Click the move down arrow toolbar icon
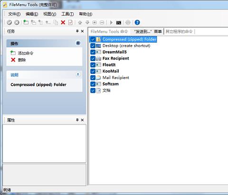 pos(87,23)
